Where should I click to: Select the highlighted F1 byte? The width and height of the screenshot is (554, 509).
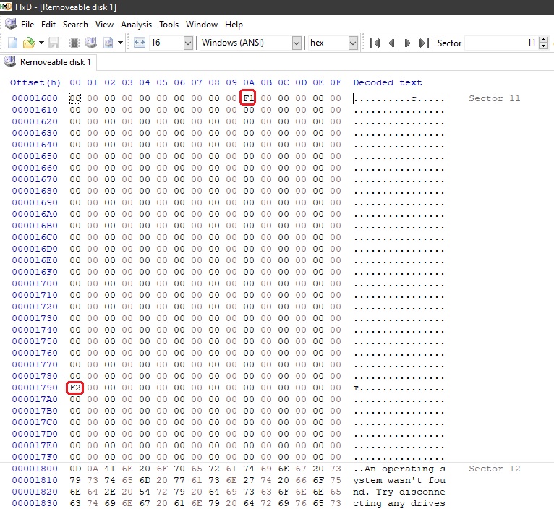[249, 98]
